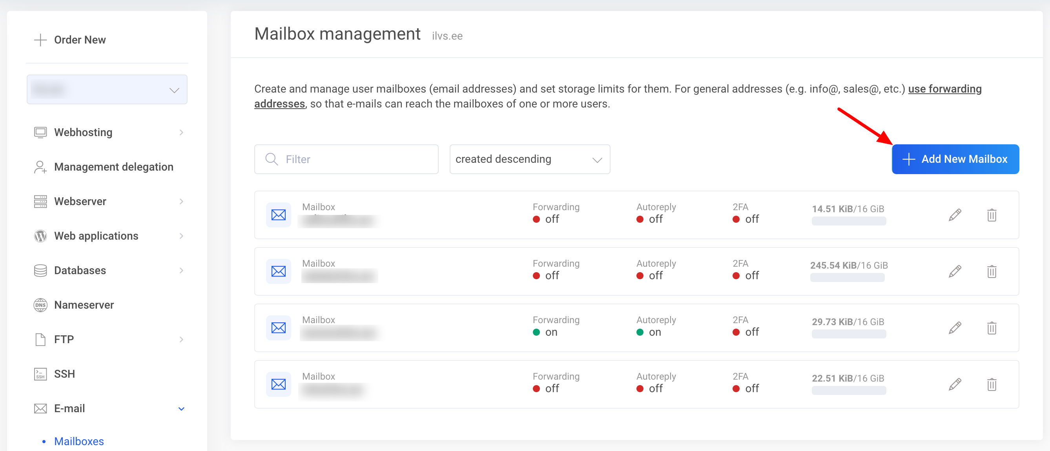Click the DNS Nameserver globe icon
The width and height of the screenshot is (1050, 451).
pos(40,305)
